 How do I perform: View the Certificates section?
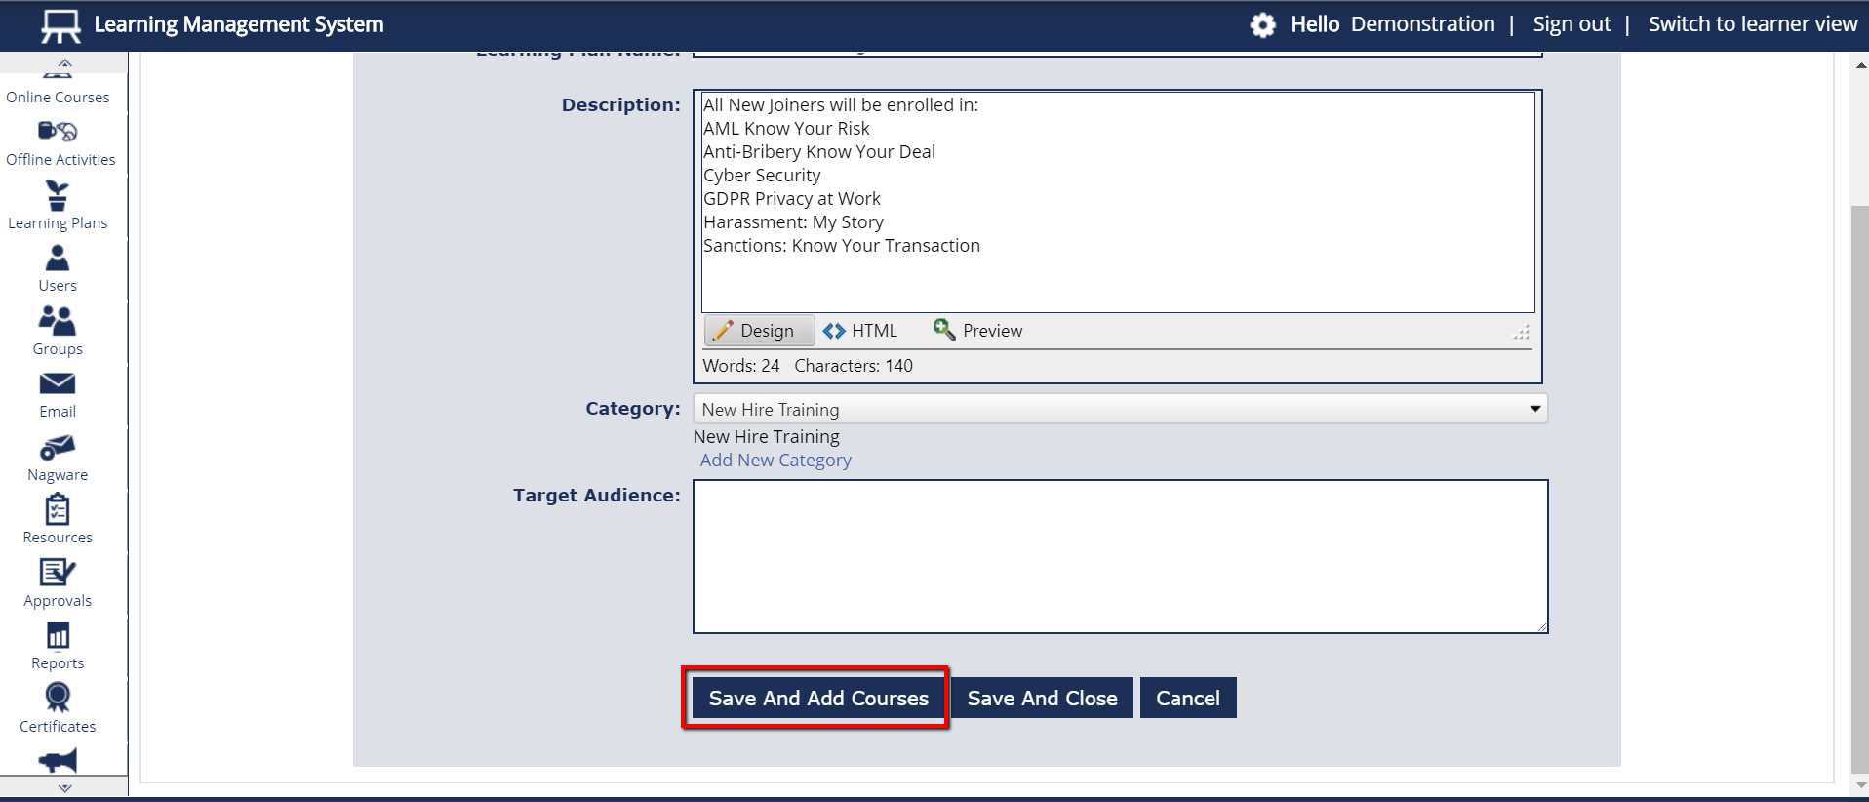click(58, 709)
